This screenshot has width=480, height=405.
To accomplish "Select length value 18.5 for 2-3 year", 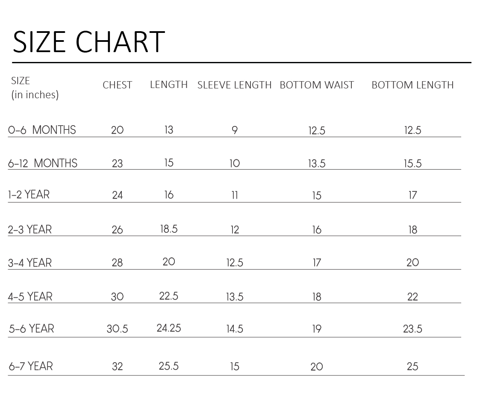I will (169, 229).
